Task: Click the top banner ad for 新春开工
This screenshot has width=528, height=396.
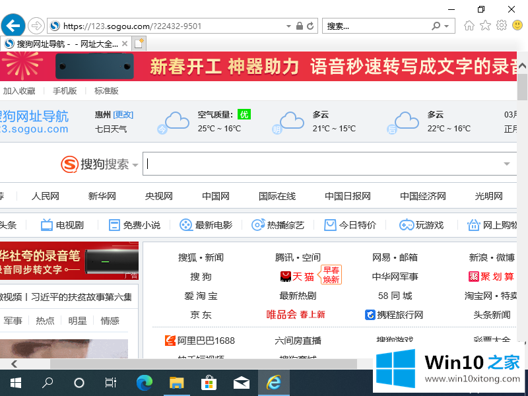Action: coord(258,66)
